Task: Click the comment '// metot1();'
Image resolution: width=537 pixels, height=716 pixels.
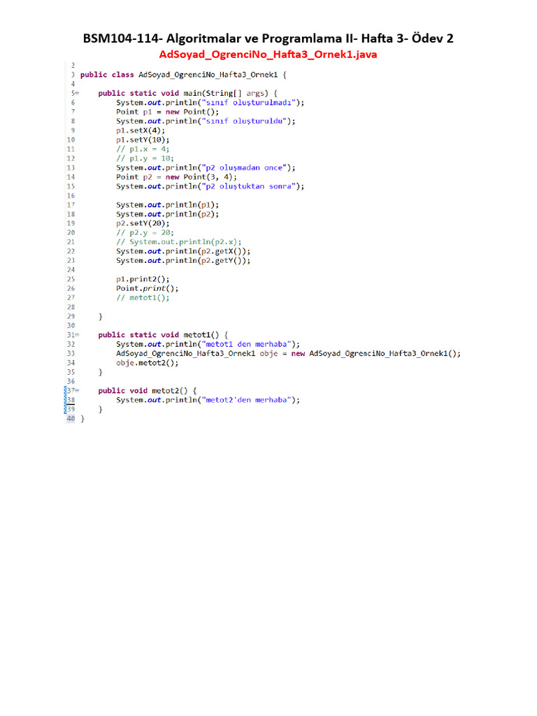Action: [x=143, y=298]
